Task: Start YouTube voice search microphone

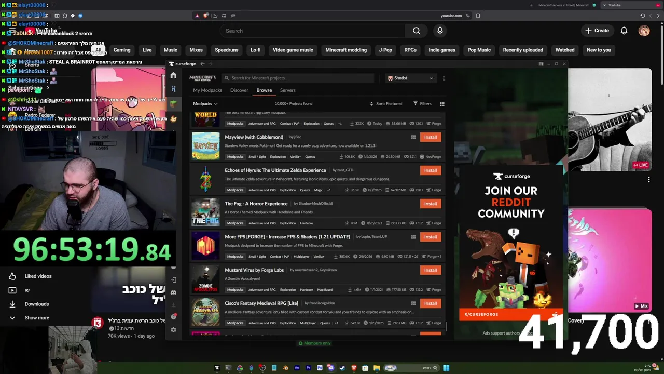Action: 440,31
